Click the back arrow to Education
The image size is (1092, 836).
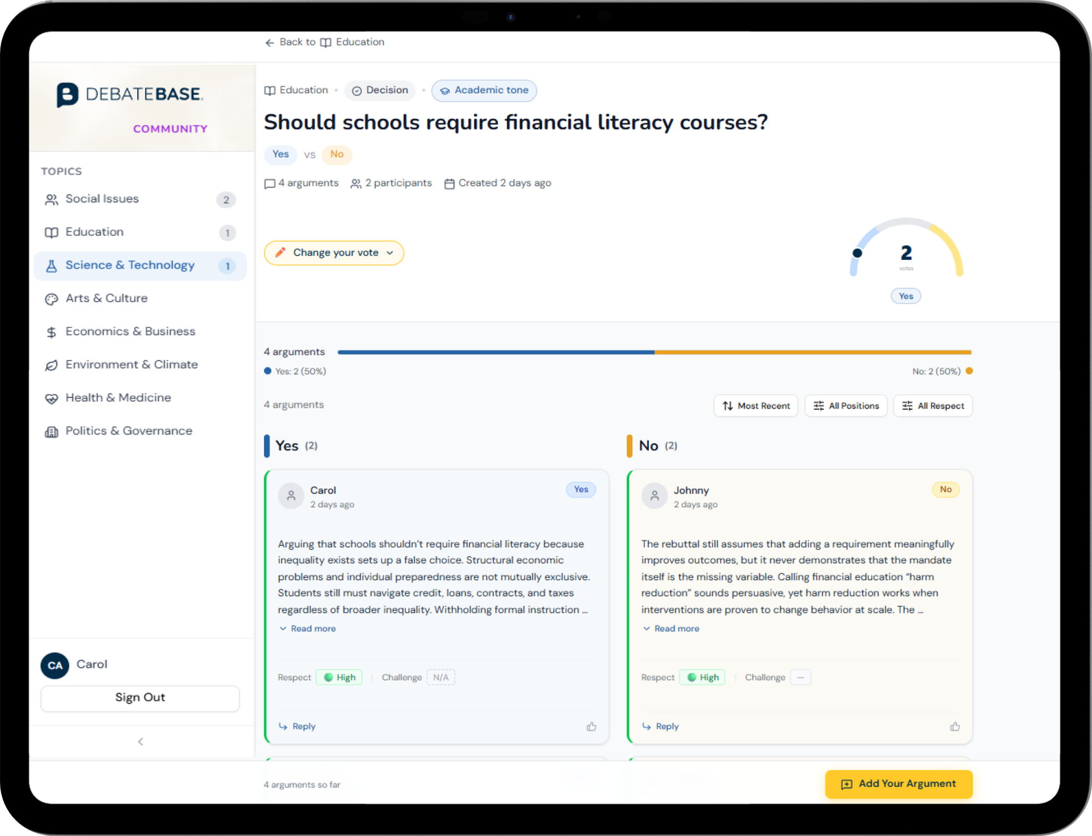coord(269,43)
